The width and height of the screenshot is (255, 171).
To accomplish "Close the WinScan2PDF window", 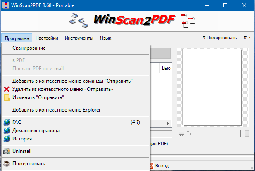I will [244, 5].
